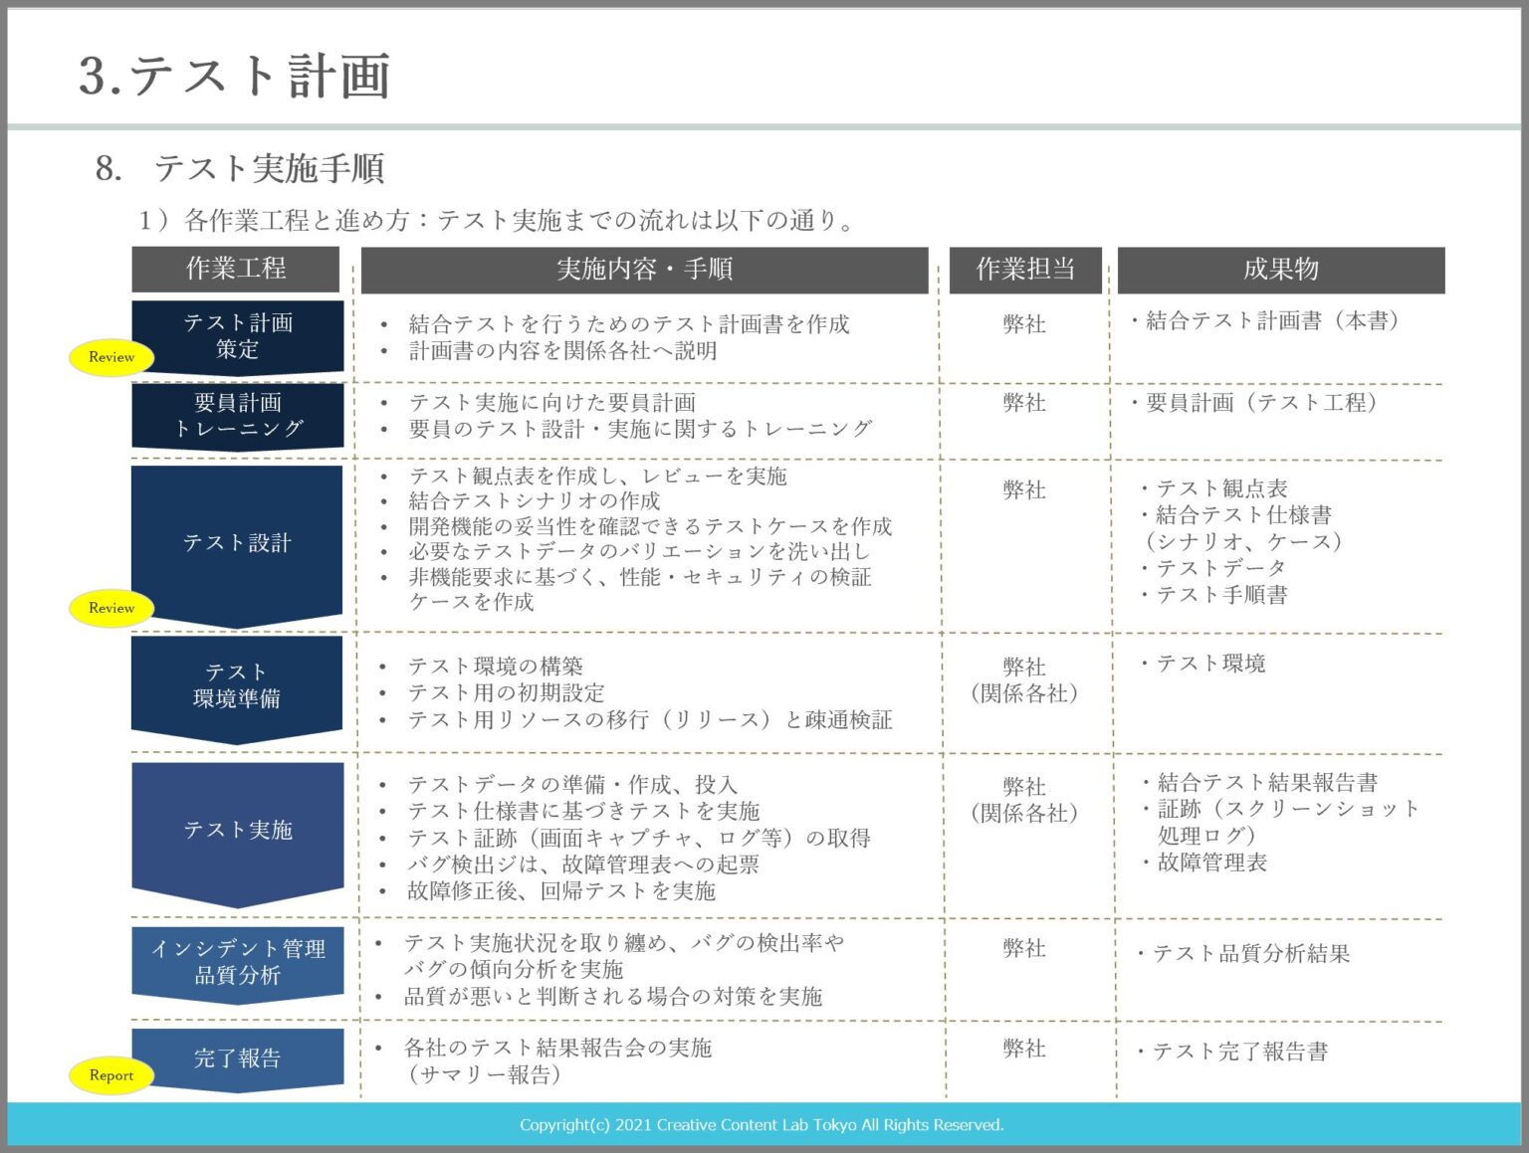Select bullet 'テスト環境の構築'
Screen dimensions: 1529x1153
(496, 667)
